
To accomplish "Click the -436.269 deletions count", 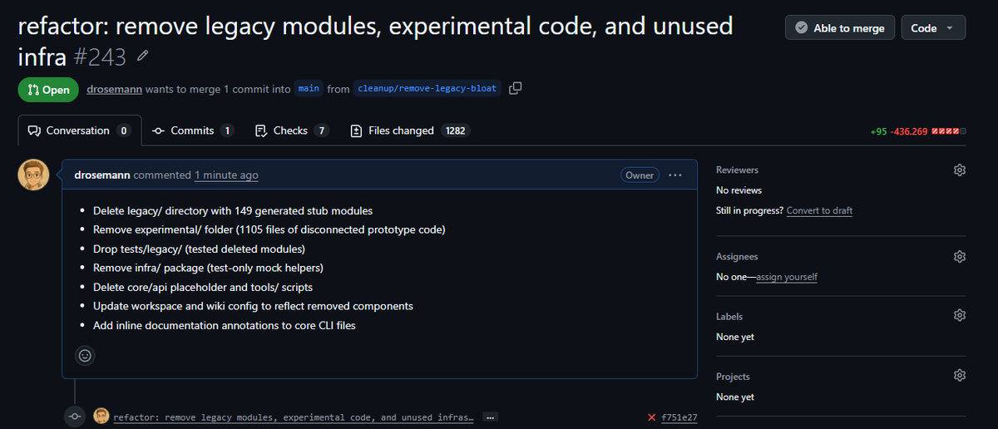I will [x=910, y=131].
